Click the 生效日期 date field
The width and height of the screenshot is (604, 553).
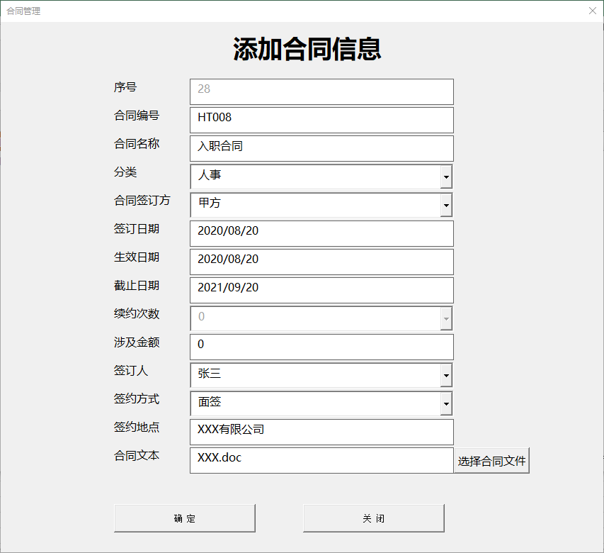(x=321, y=262)
